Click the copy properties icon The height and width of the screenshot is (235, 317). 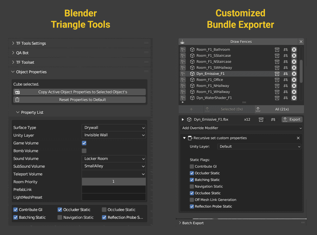(18, 92)
